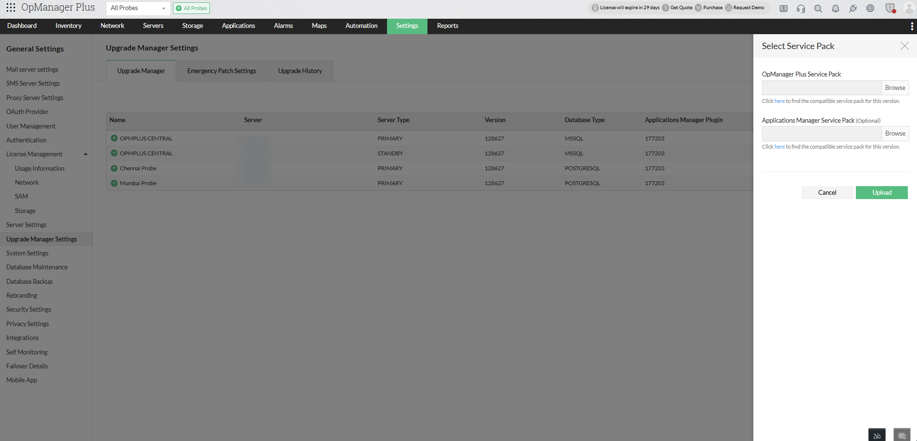Browse for Applications Manager Service Pack
The width and height of the screenshot is (917, 441).
tap(895, 133)
